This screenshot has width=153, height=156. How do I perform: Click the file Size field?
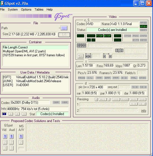pyautogui.click(x=33, y=34)
